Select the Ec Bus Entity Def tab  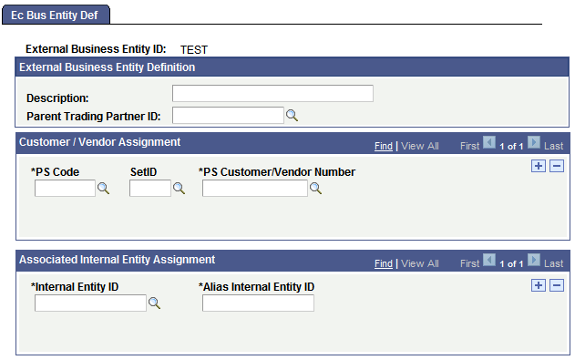[56, 15]
